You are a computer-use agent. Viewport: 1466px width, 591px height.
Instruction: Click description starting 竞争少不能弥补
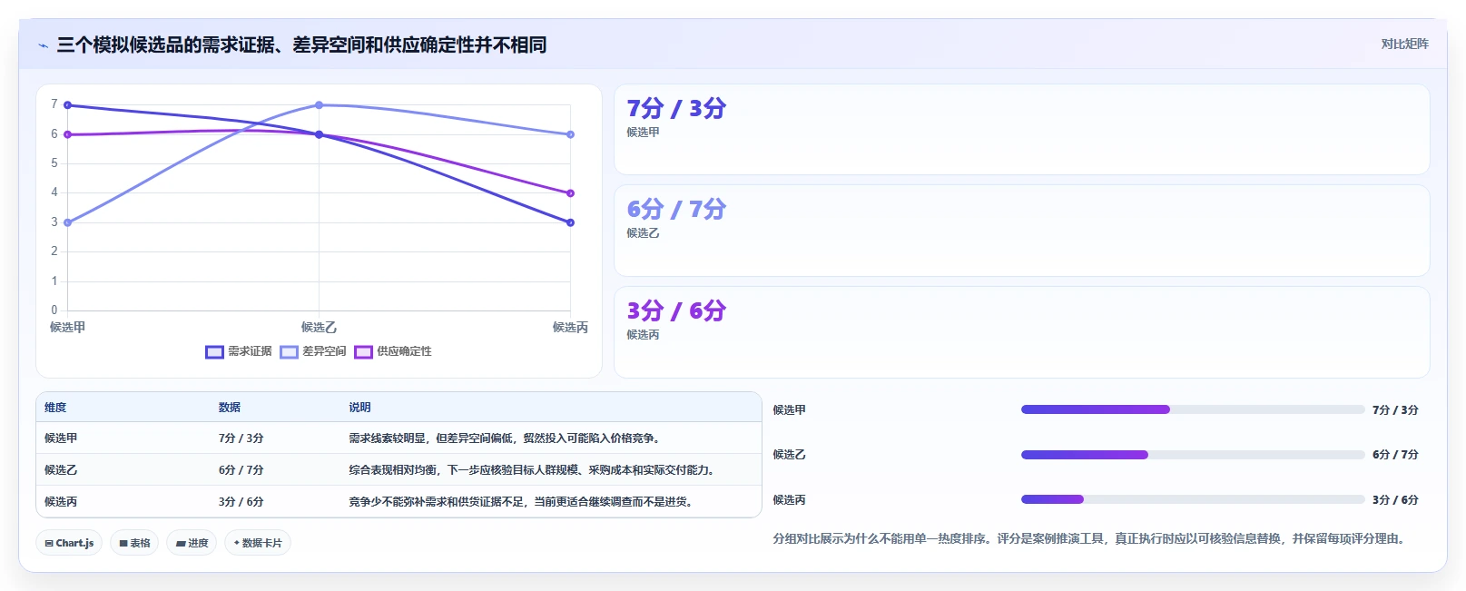(522, 502)
